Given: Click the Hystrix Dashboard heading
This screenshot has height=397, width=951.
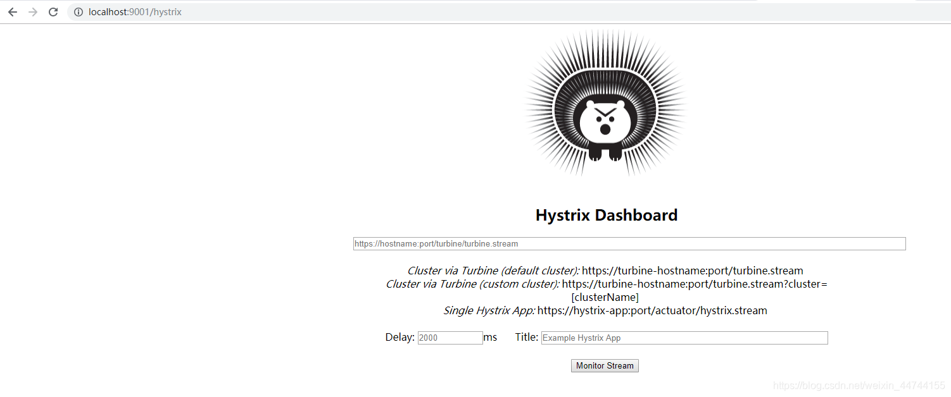Looking at the screenshot, I should (607, 215).
